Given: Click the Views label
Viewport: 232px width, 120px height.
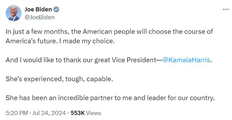Looking at the screenshot, I should click(x=93, y=113).
